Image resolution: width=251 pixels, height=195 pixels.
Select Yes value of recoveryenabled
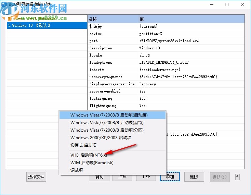[143, 91]
